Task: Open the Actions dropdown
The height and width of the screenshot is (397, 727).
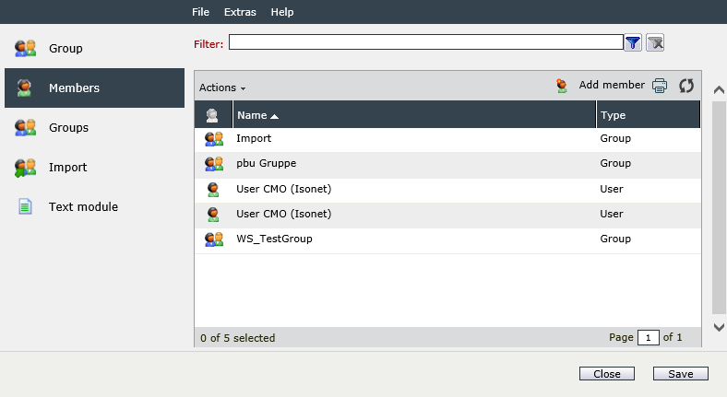Action: pyautogui.click(x=222, y=88)
